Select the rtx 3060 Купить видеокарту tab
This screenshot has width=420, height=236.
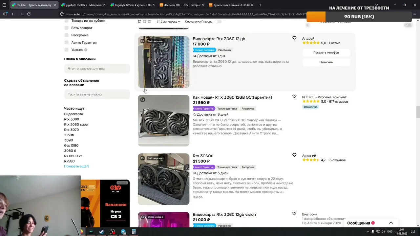pos(34,5)
